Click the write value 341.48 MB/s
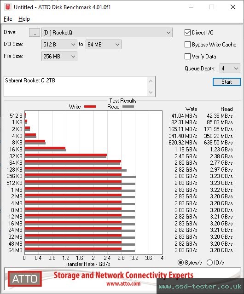The image size is (244, 294). [183, 136]
